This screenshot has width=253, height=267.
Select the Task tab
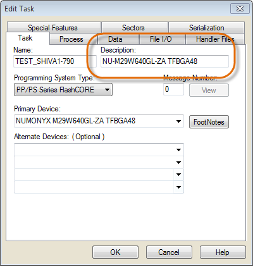[x=28, y=38]
